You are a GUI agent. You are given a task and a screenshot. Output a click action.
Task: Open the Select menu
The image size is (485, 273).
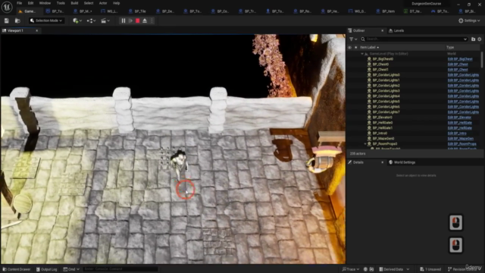[89, 3]
